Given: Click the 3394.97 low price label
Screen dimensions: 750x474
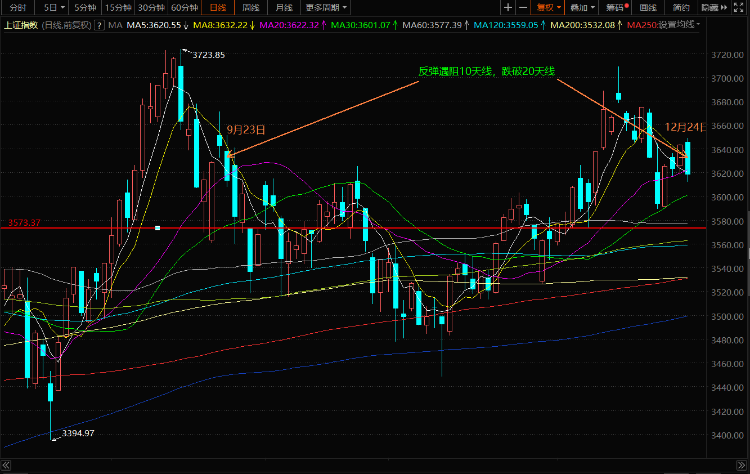Looking at the screenshot, I should point(78,433).
